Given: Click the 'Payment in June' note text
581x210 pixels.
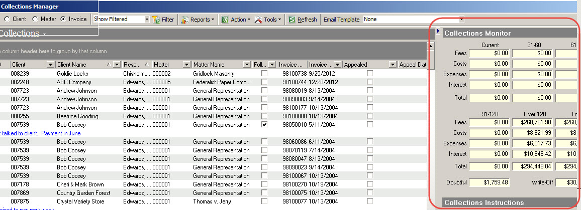Looking at the screenshot, I should tap(61, 133).
